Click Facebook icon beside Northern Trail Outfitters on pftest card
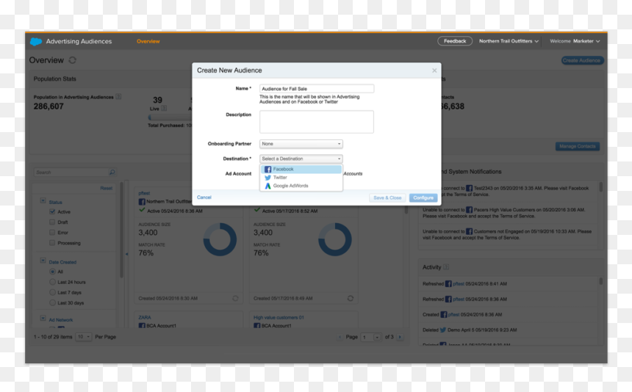The height and width of the screenshot is (392, 632). pyautogui.click(x=142, y=201)
